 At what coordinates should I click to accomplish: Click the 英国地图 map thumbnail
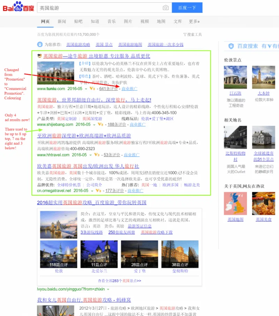click(235, 203)
